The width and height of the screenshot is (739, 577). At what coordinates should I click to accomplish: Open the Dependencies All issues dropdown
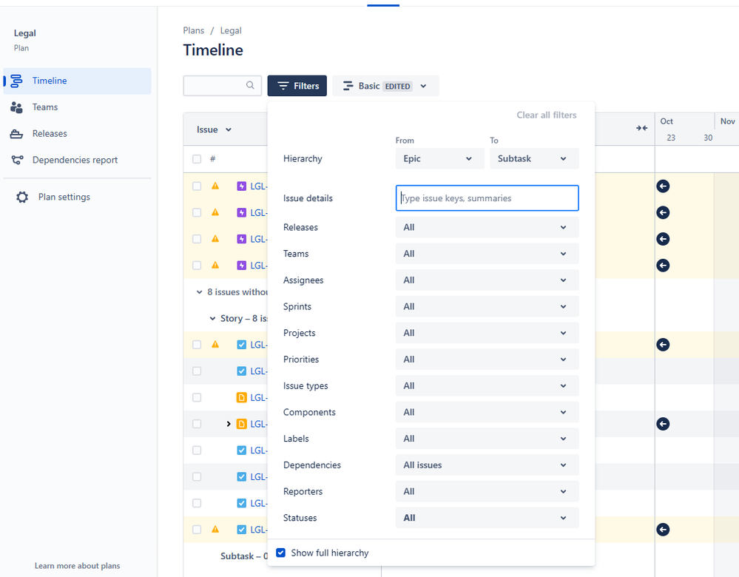[x=487, y=465]
